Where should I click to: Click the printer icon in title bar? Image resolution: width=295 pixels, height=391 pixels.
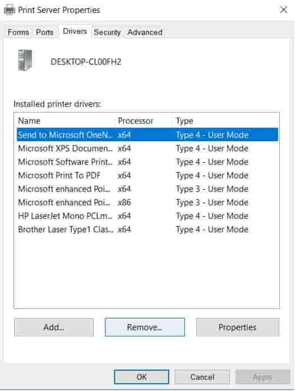pyautogui.click(x=10, y=10)
